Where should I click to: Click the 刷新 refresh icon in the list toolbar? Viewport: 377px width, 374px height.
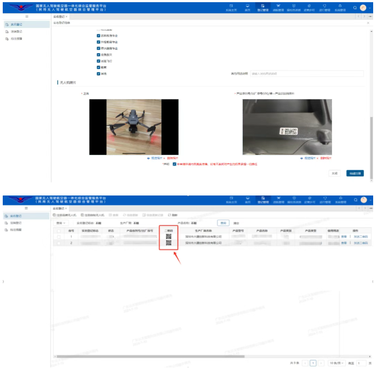169,215
